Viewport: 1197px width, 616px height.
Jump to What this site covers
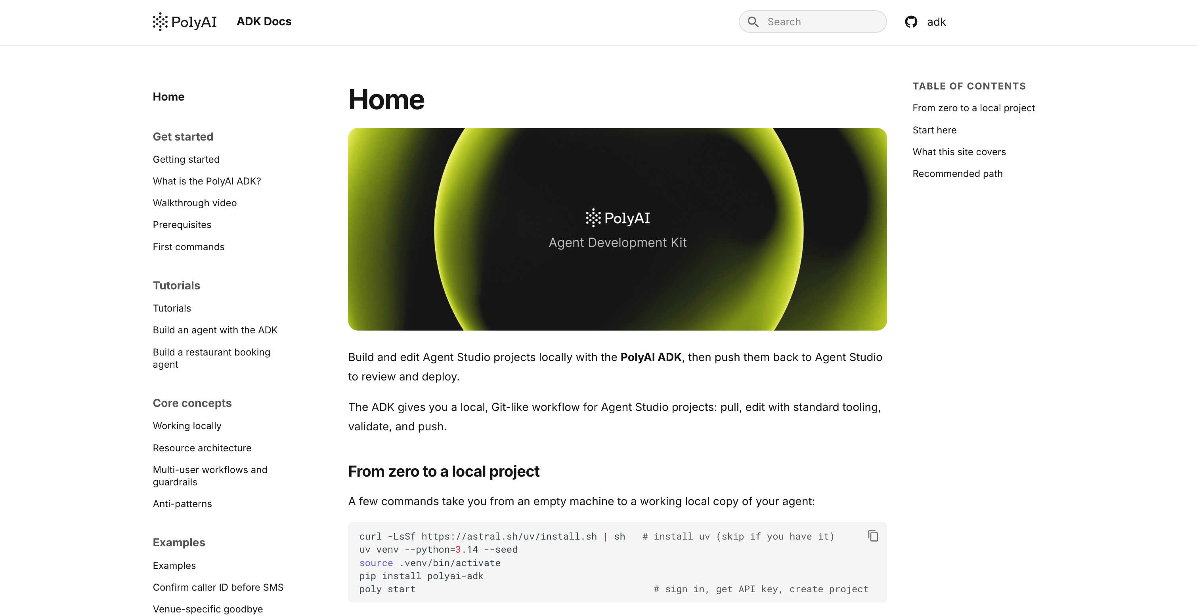[959, 152]
